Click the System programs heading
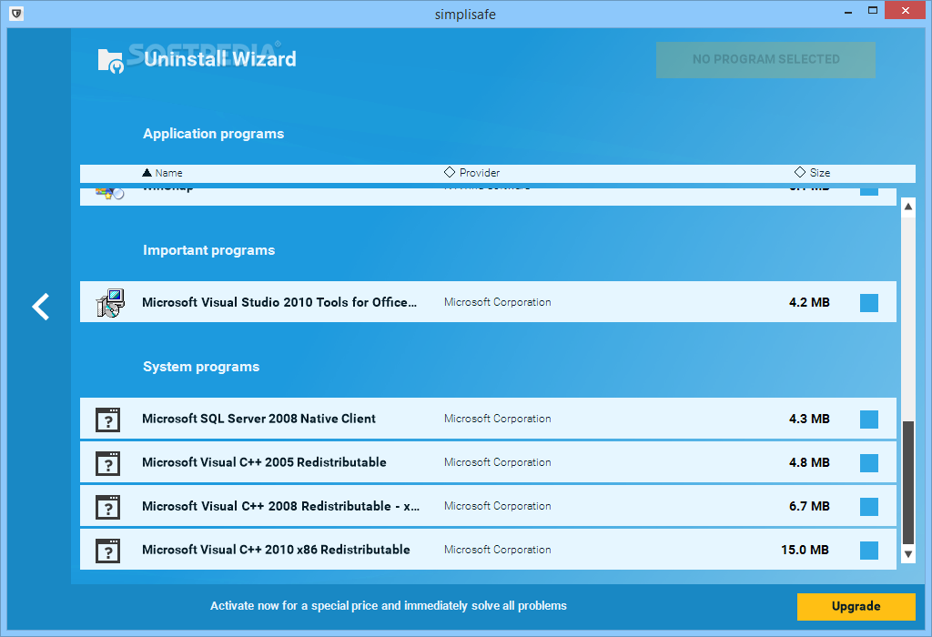Viewport: 932px width, 637px height. (x=201, y=367)
